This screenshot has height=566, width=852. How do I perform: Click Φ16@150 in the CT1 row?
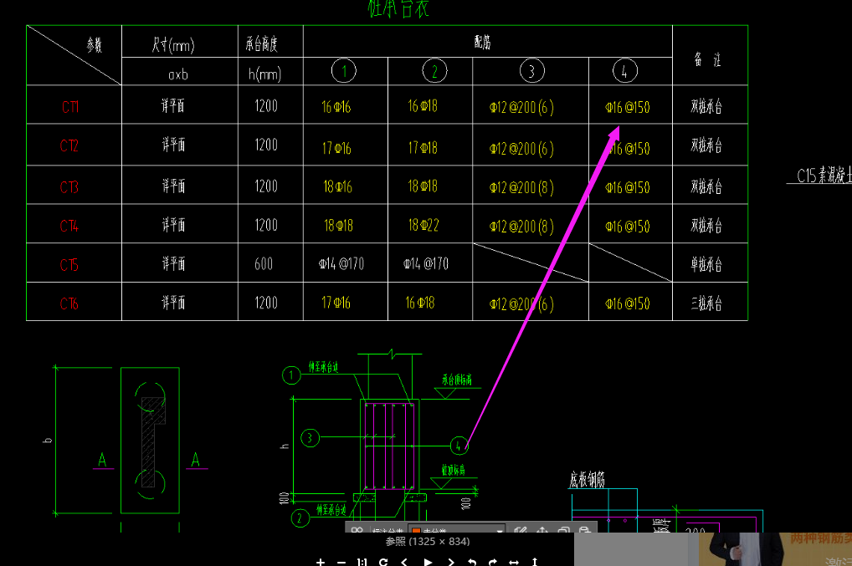coord(628,108)
